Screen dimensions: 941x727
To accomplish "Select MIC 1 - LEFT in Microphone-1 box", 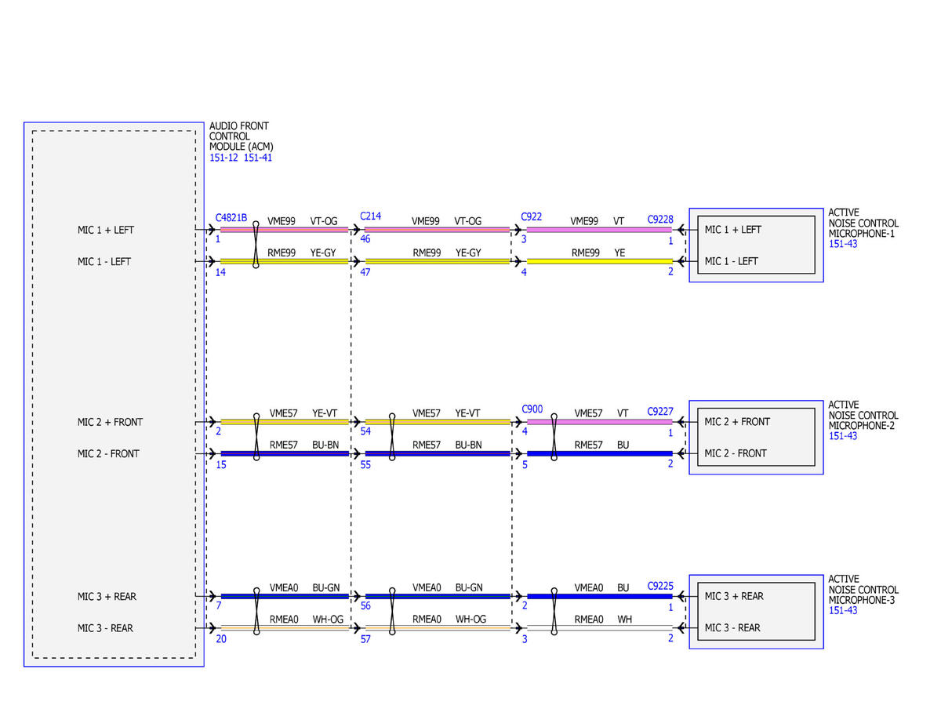I will [x=732, y=261].
